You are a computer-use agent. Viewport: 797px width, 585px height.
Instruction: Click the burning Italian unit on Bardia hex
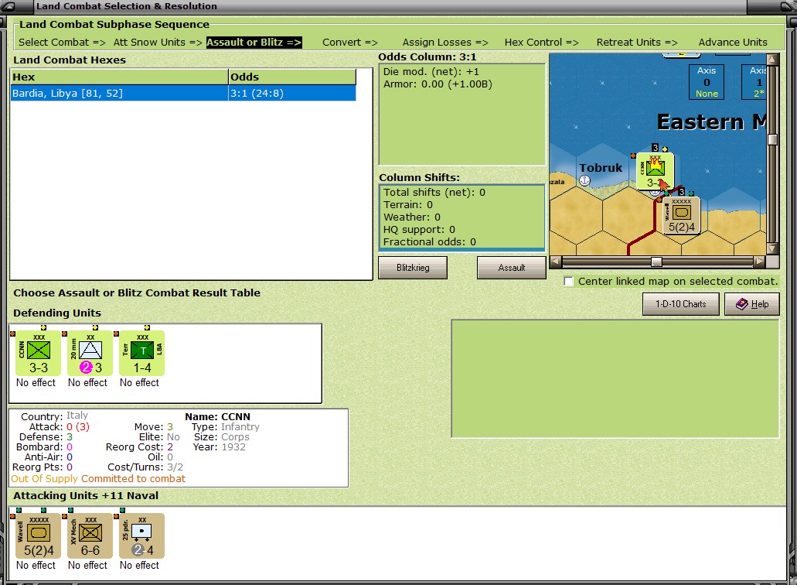[x=655, y=172]
